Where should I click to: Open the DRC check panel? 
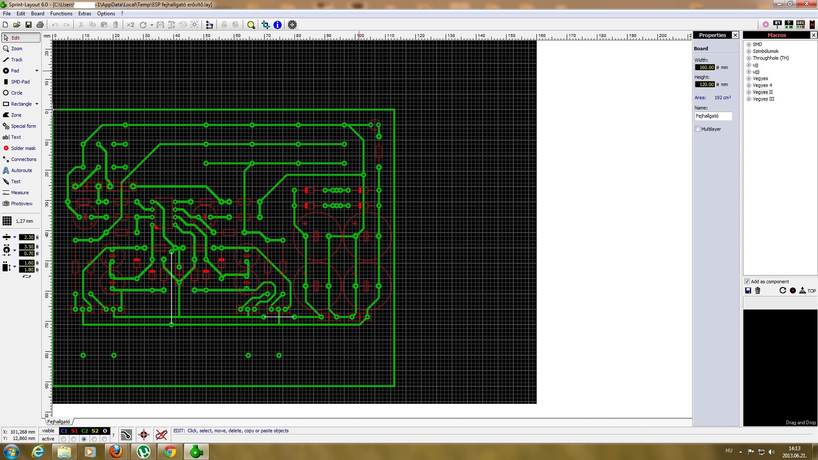[800, 24]
